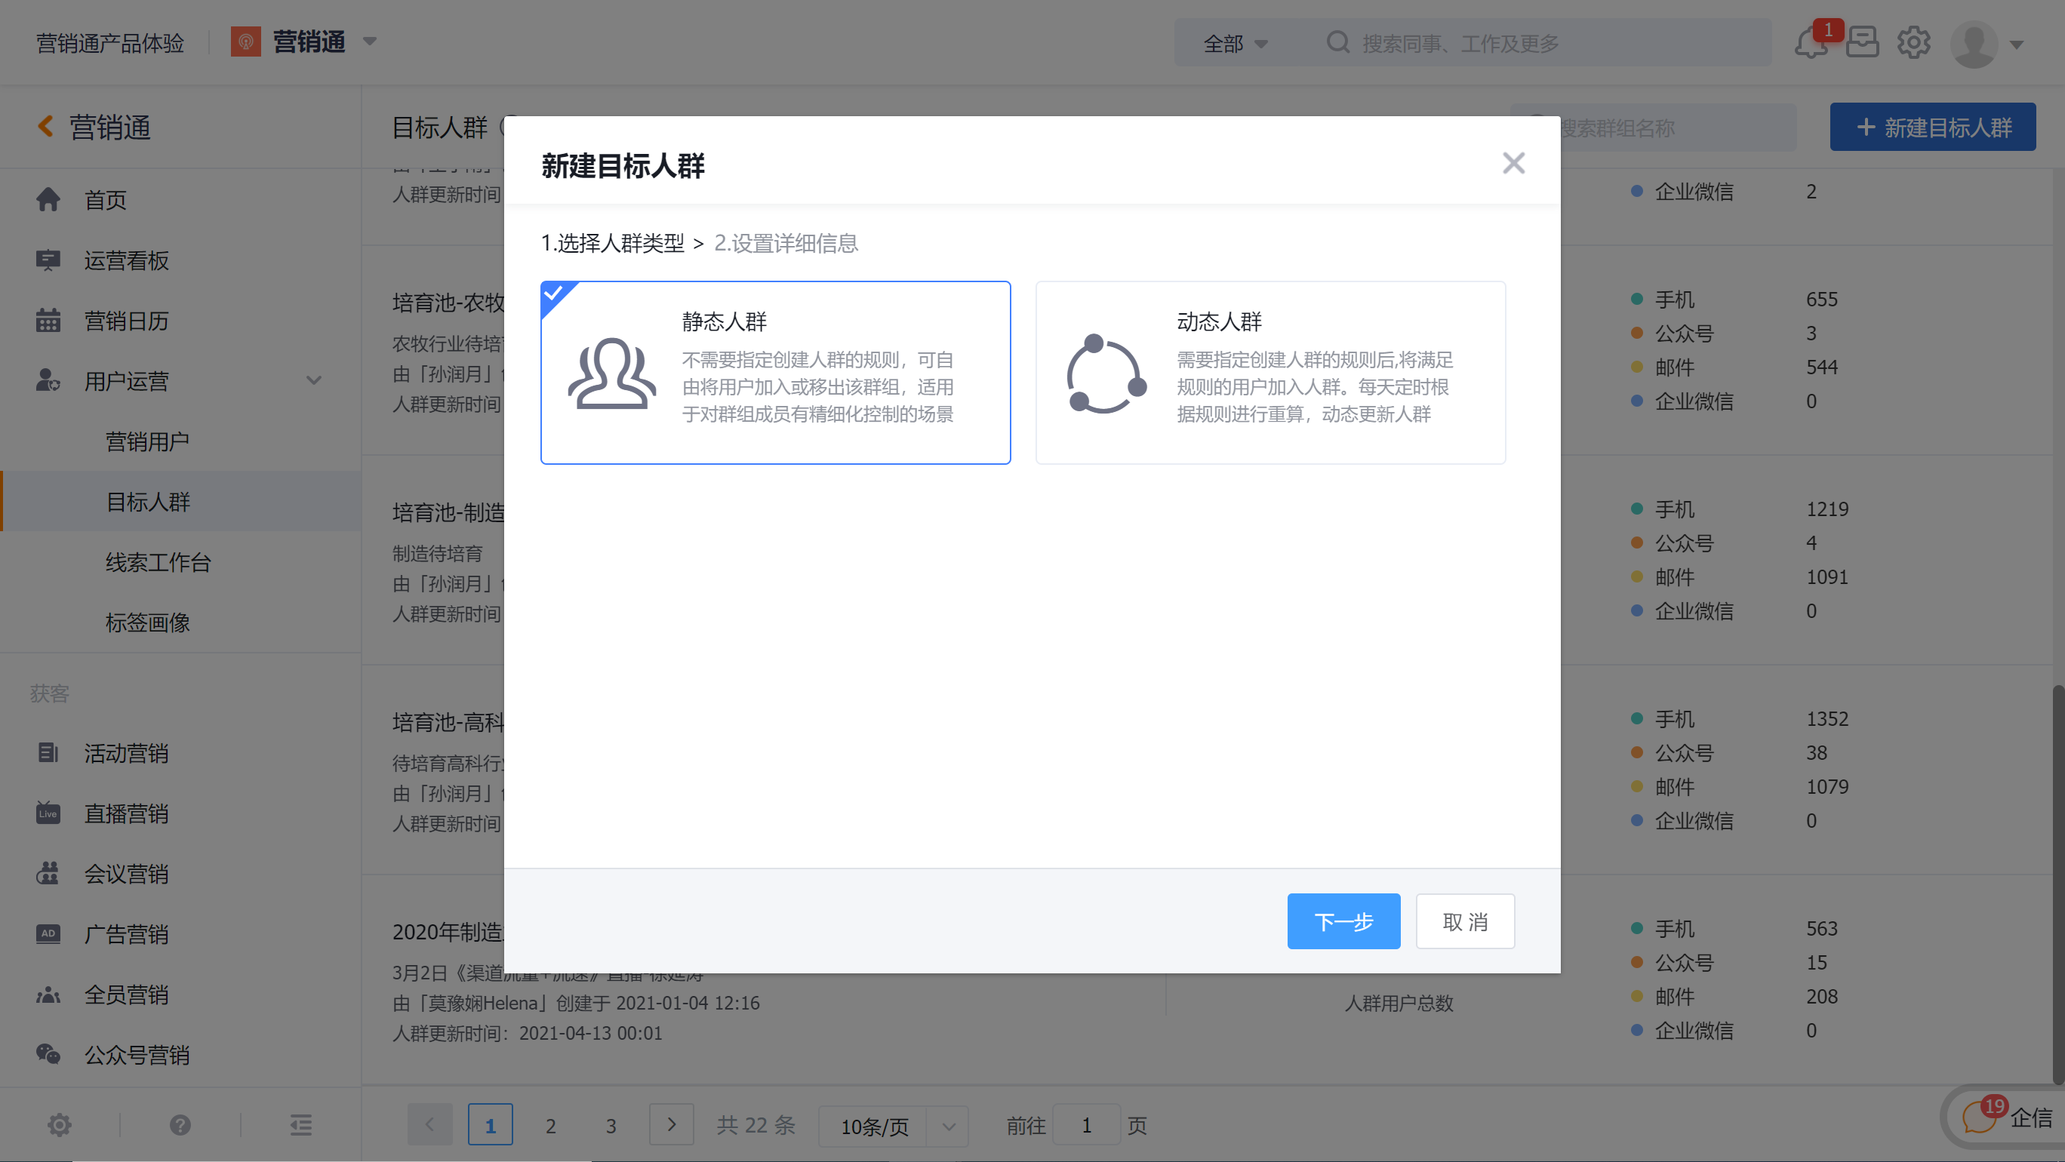Select the 动态人群 card option
The height and width of the screenshot is (1162, 2065).
tap(1269, 373)
